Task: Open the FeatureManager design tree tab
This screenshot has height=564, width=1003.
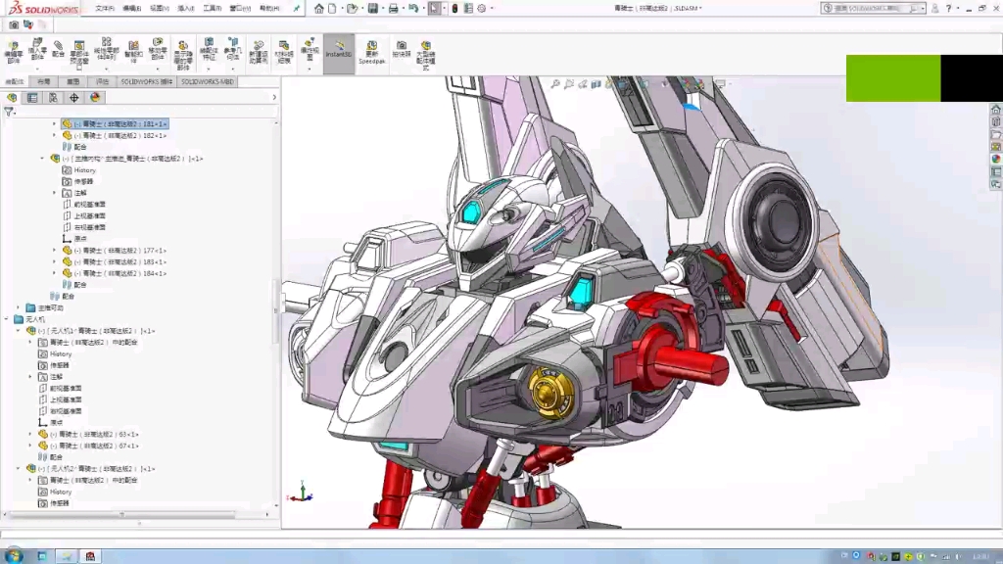Action: click(12, 98)
